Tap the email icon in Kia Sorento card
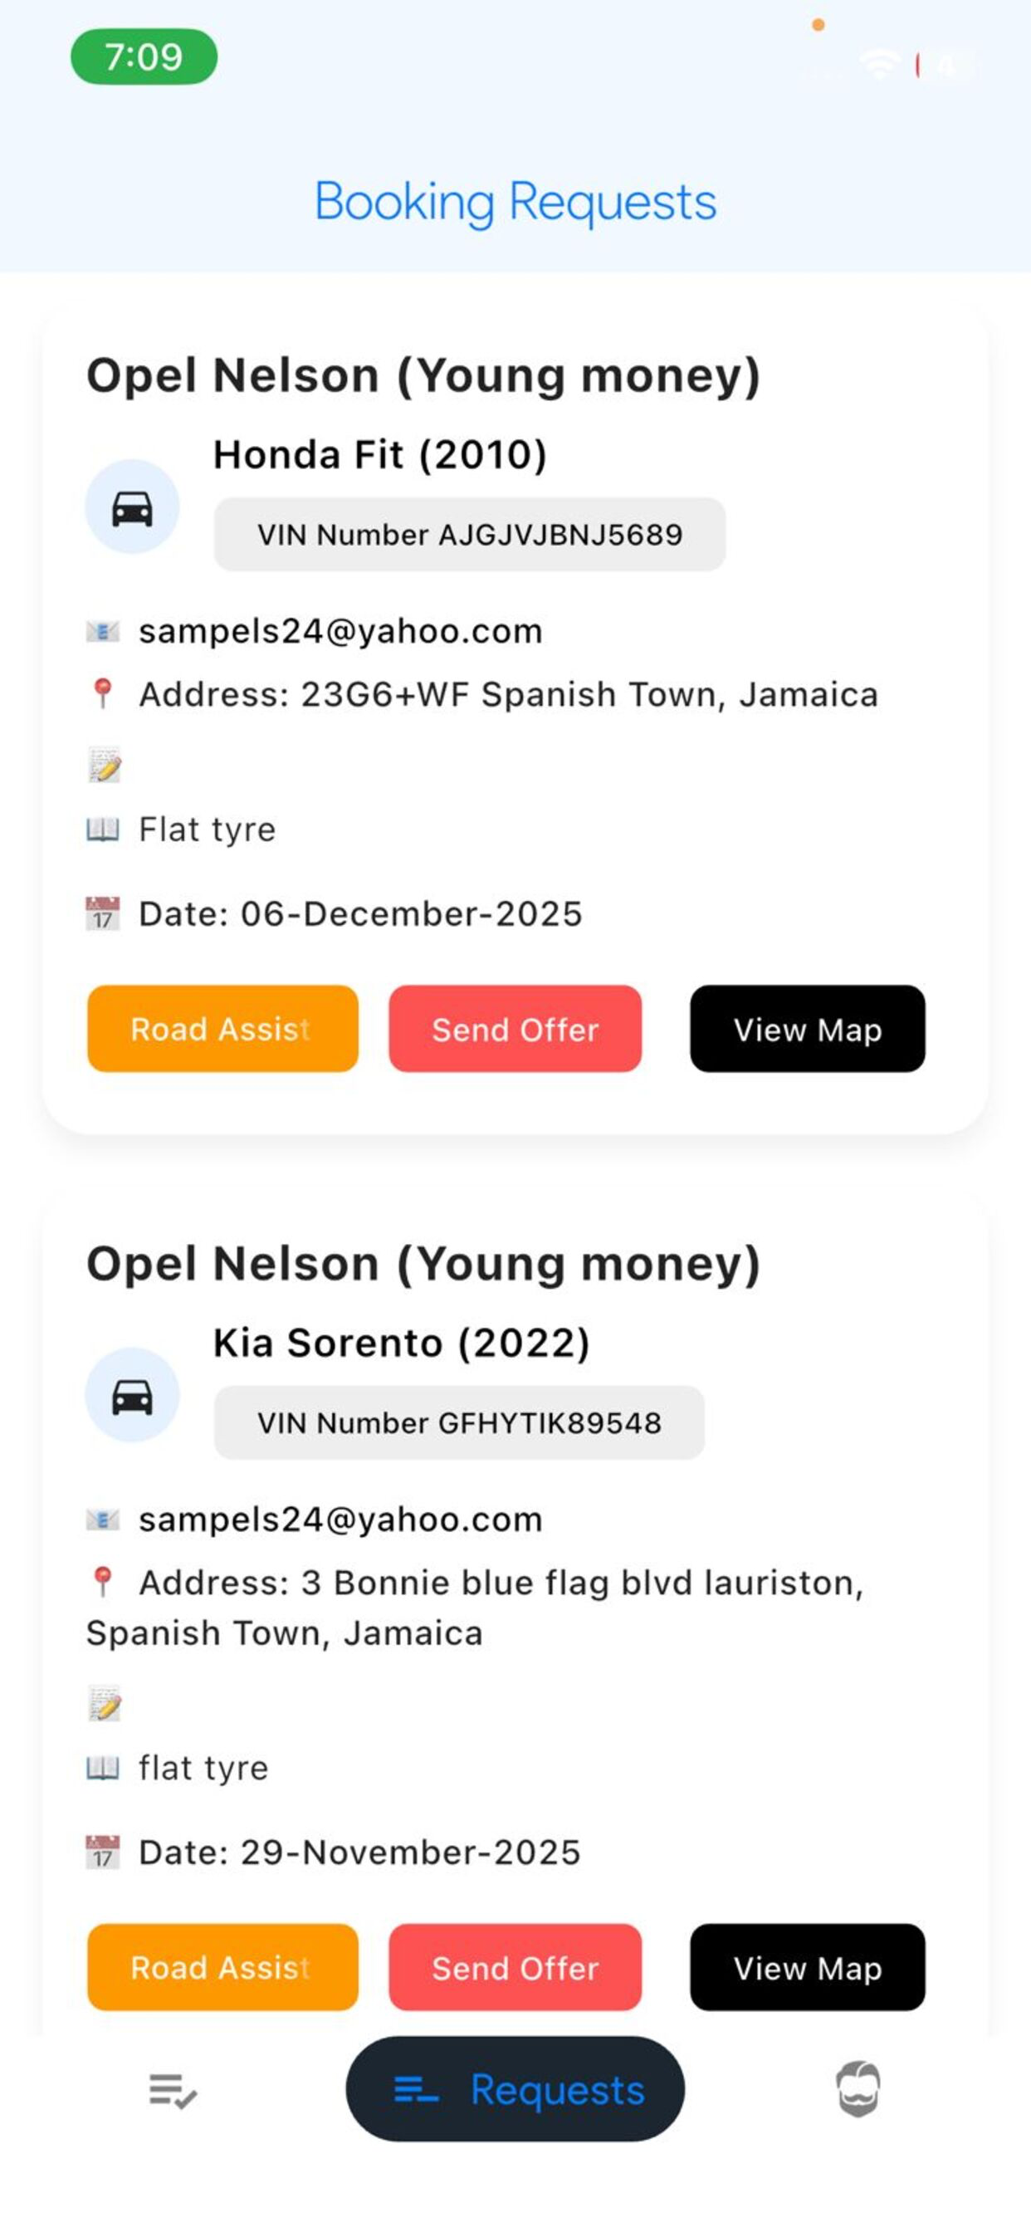The height and width of the screenshot is (2232, 1031). click(x=102, y=1519)
